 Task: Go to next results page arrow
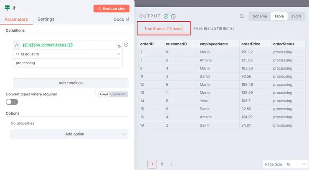tap(172, 164)
